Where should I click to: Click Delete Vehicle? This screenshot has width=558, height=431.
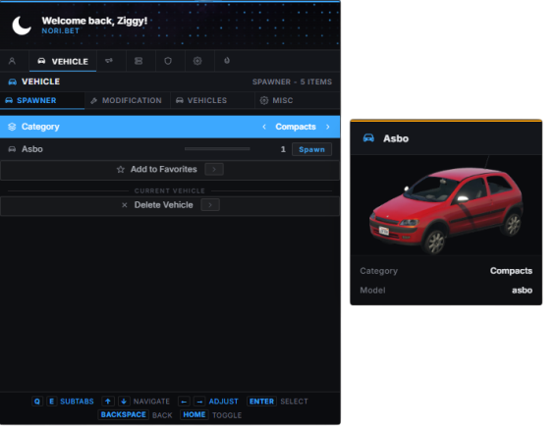[170, 205]
